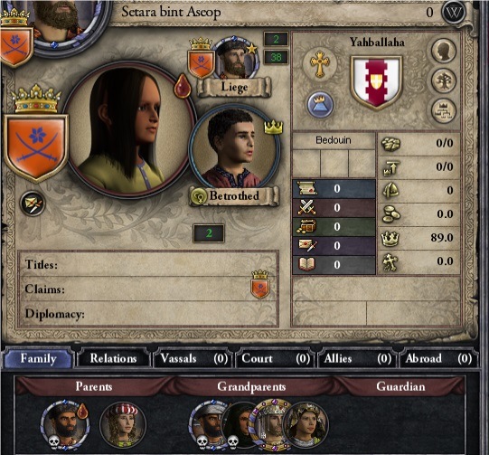This screenshot has width=489, height=455.
Task: Select the deceased father portrait under Parents
Action: 65,426
